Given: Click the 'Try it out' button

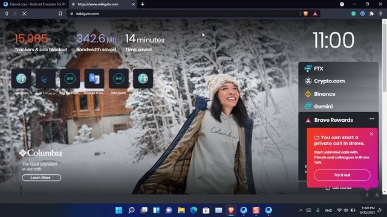Looking at the screenshot, I should click(x=342, y=175).
